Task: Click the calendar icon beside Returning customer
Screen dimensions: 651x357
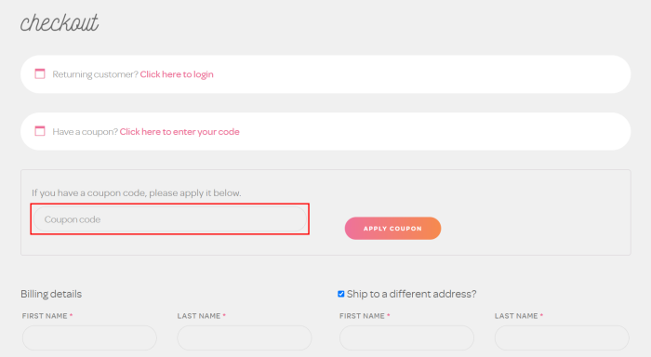Action: pos(40,73)
